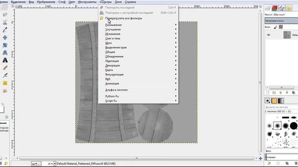
Task: Select the Scissors Select tool
Action: coord(5,22)
